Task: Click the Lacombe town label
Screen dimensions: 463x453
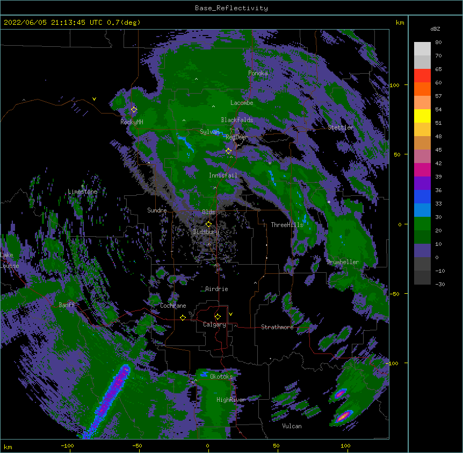Action: tap(242, 103)
